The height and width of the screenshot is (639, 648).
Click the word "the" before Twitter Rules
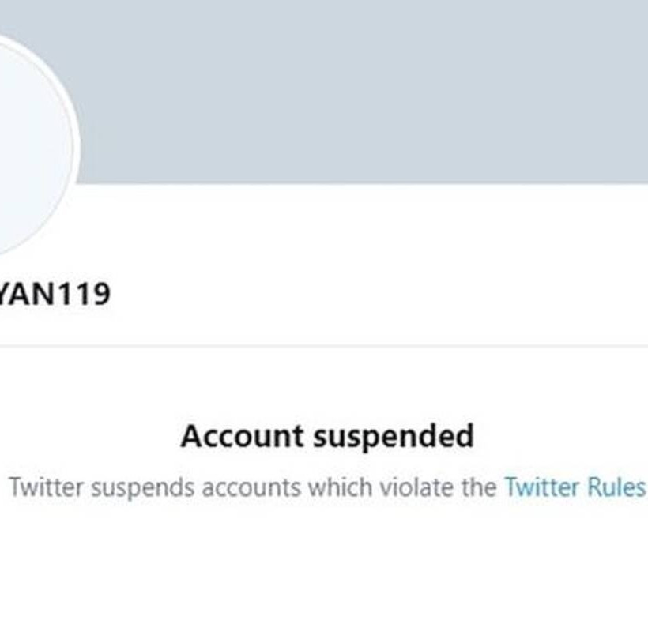[479, 487]
